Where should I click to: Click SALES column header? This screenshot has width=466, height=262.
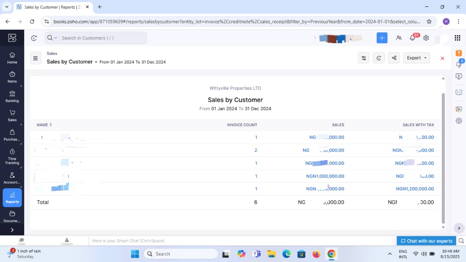pyautogui.click(x=338, y=125)
